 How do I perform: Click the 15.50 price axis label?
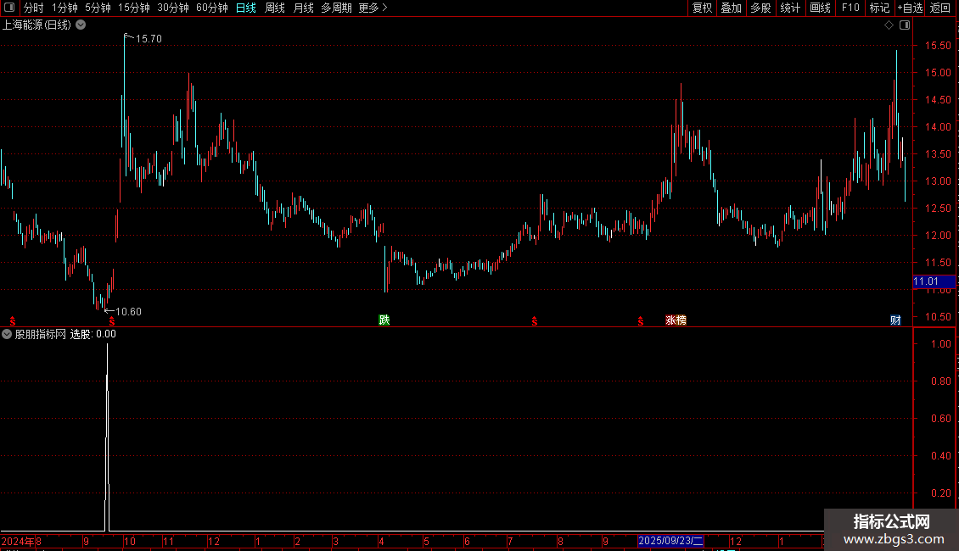[x=938, y=46]
